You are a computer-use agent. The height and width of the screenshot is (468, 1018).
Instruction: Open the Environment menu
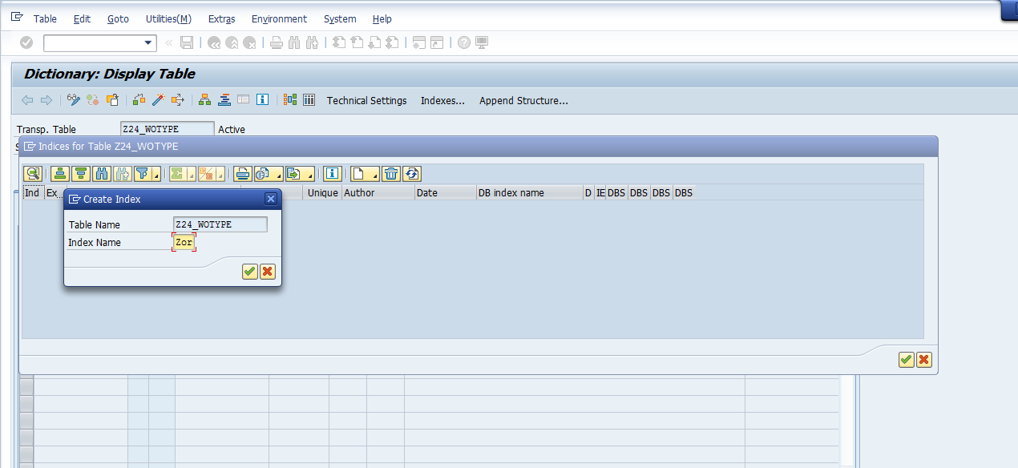279,18
